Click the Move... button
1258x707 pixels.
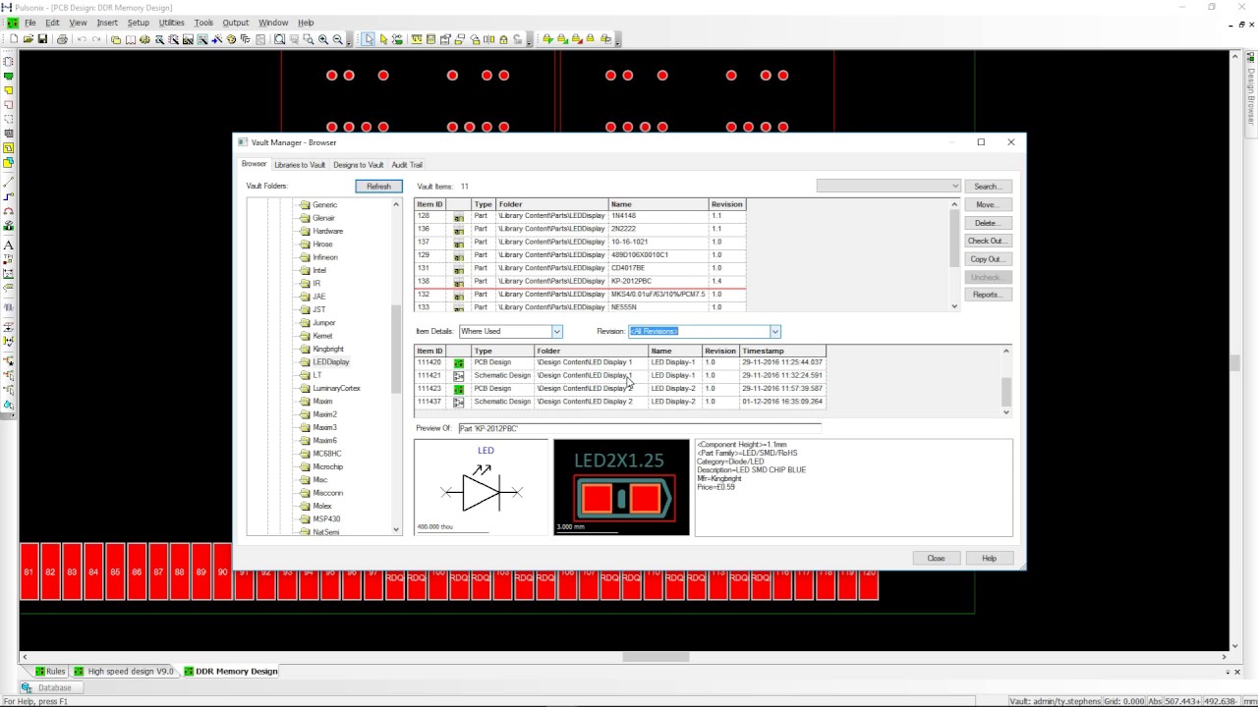click(987, 205)
